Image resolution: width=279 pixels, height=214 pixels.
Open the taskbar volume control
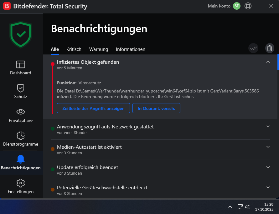pyautogui.click(x=247, y=207)
